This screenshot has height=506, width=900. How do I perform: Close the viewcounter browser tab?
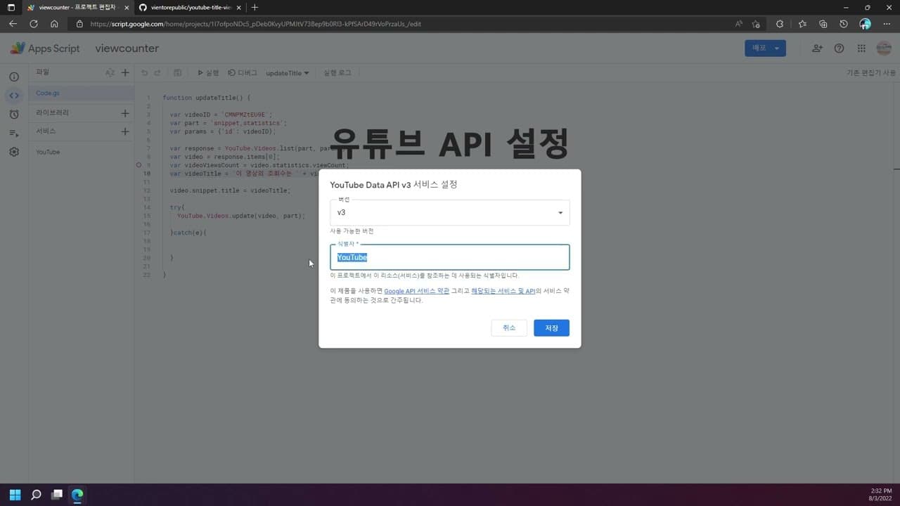(x=127, y=7)
